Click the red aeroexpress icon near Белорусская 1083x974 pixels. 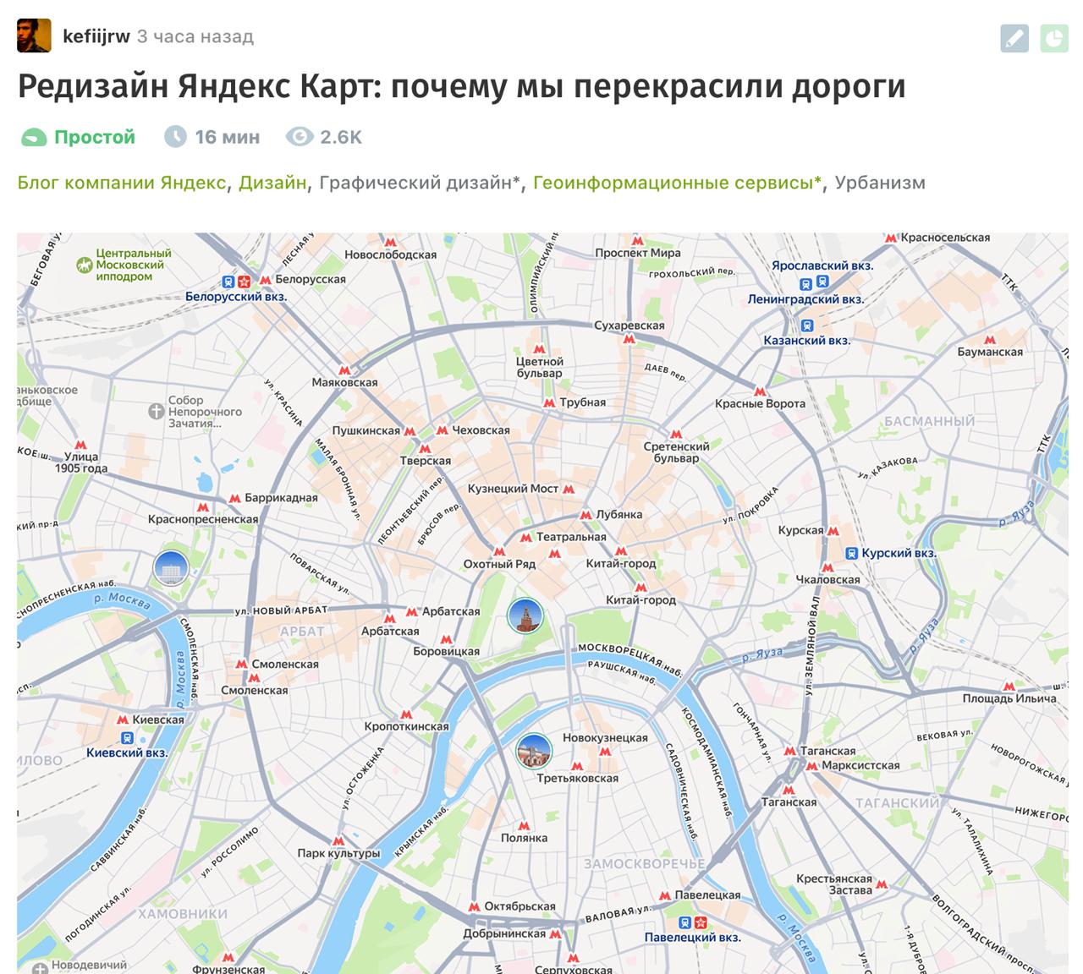coord(245,281)
